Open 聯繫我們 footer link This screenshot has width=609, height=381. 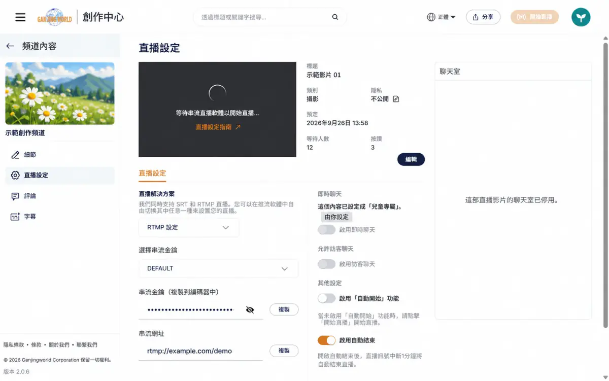(x=87, y=345)
